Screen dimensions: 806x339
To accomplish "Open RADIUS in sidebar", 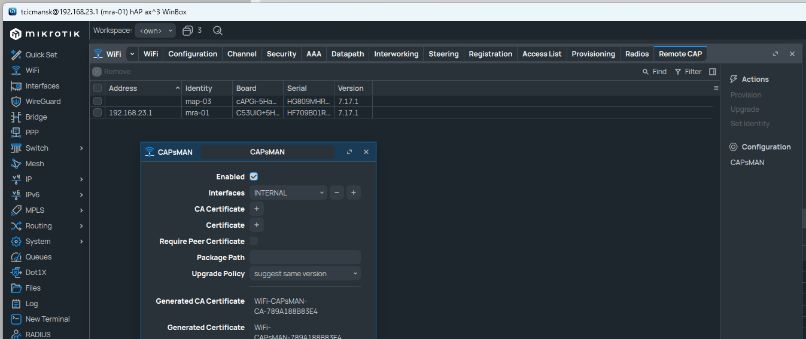I will (38, 334).
